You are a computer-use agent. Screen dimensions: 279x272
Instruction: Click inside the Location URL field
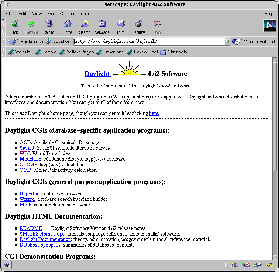[x=148, y=42]
